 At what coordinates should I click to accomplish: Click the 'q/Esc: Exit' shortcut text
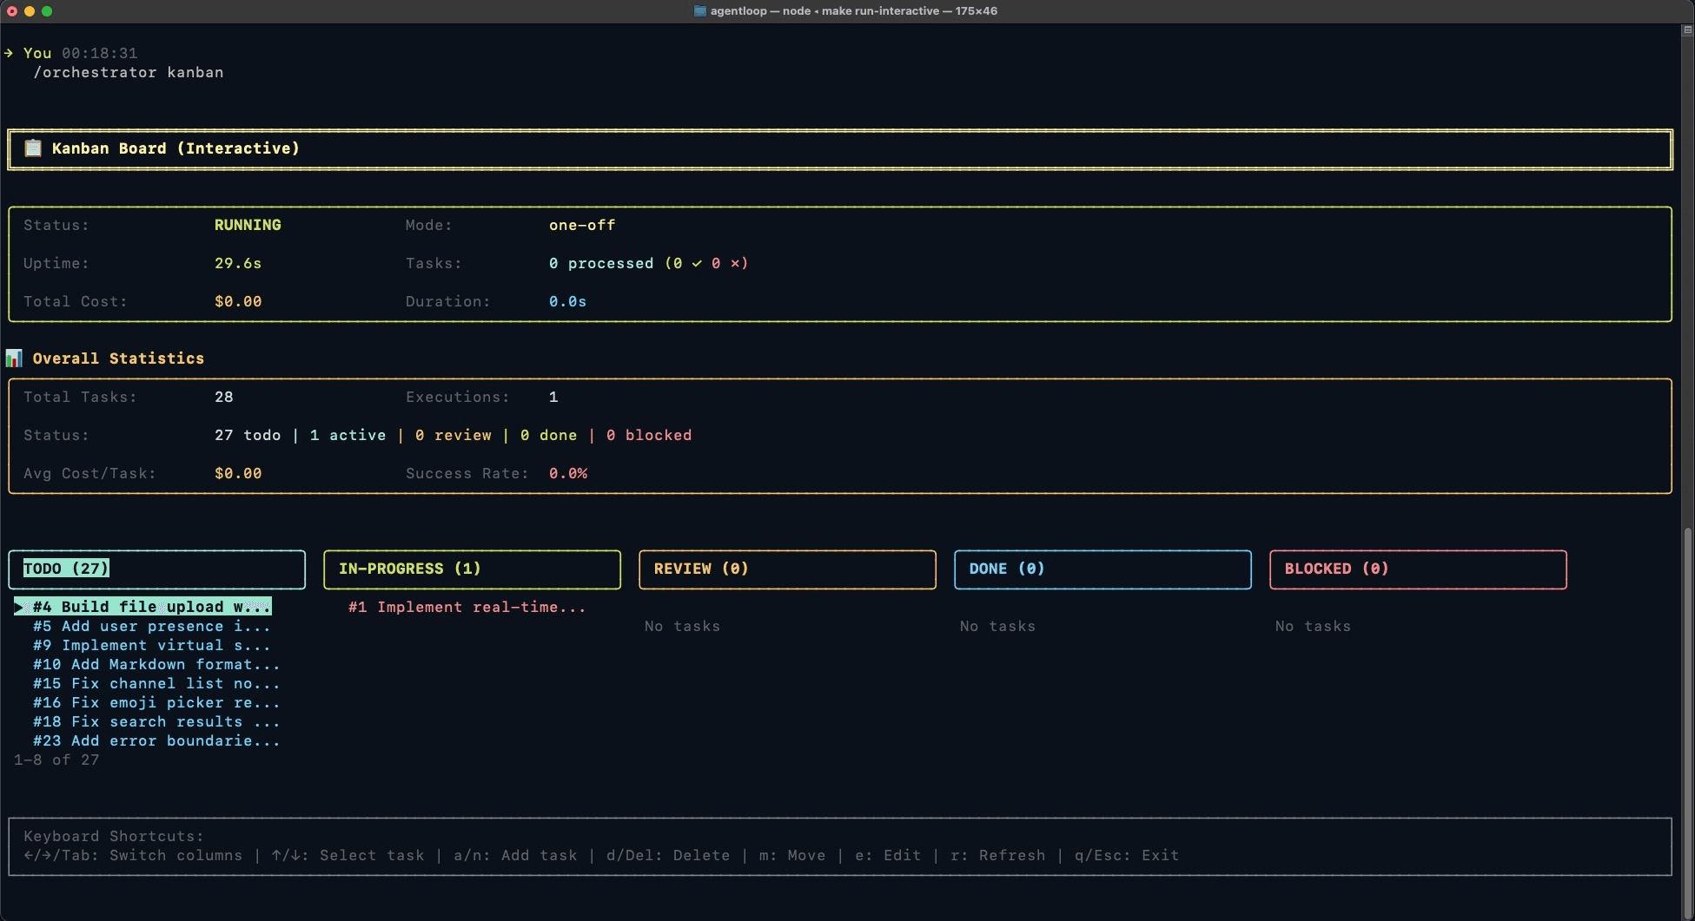(x=1126, y=855)
